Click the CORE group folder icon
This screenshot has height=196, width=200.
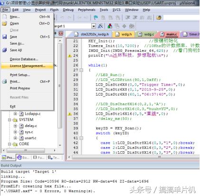15,144
